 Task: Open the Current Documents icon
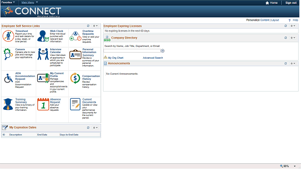(75, 104)
